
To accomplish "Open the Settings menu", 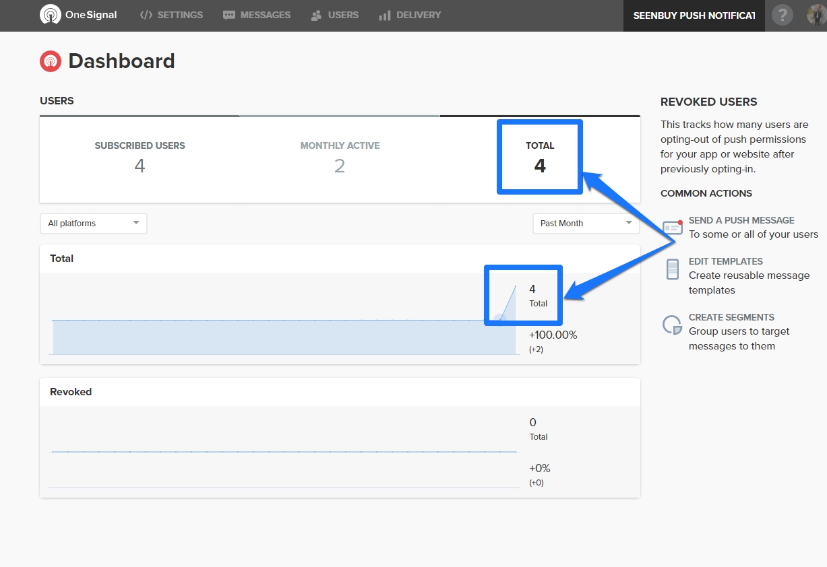I will (x=171, y=15).
